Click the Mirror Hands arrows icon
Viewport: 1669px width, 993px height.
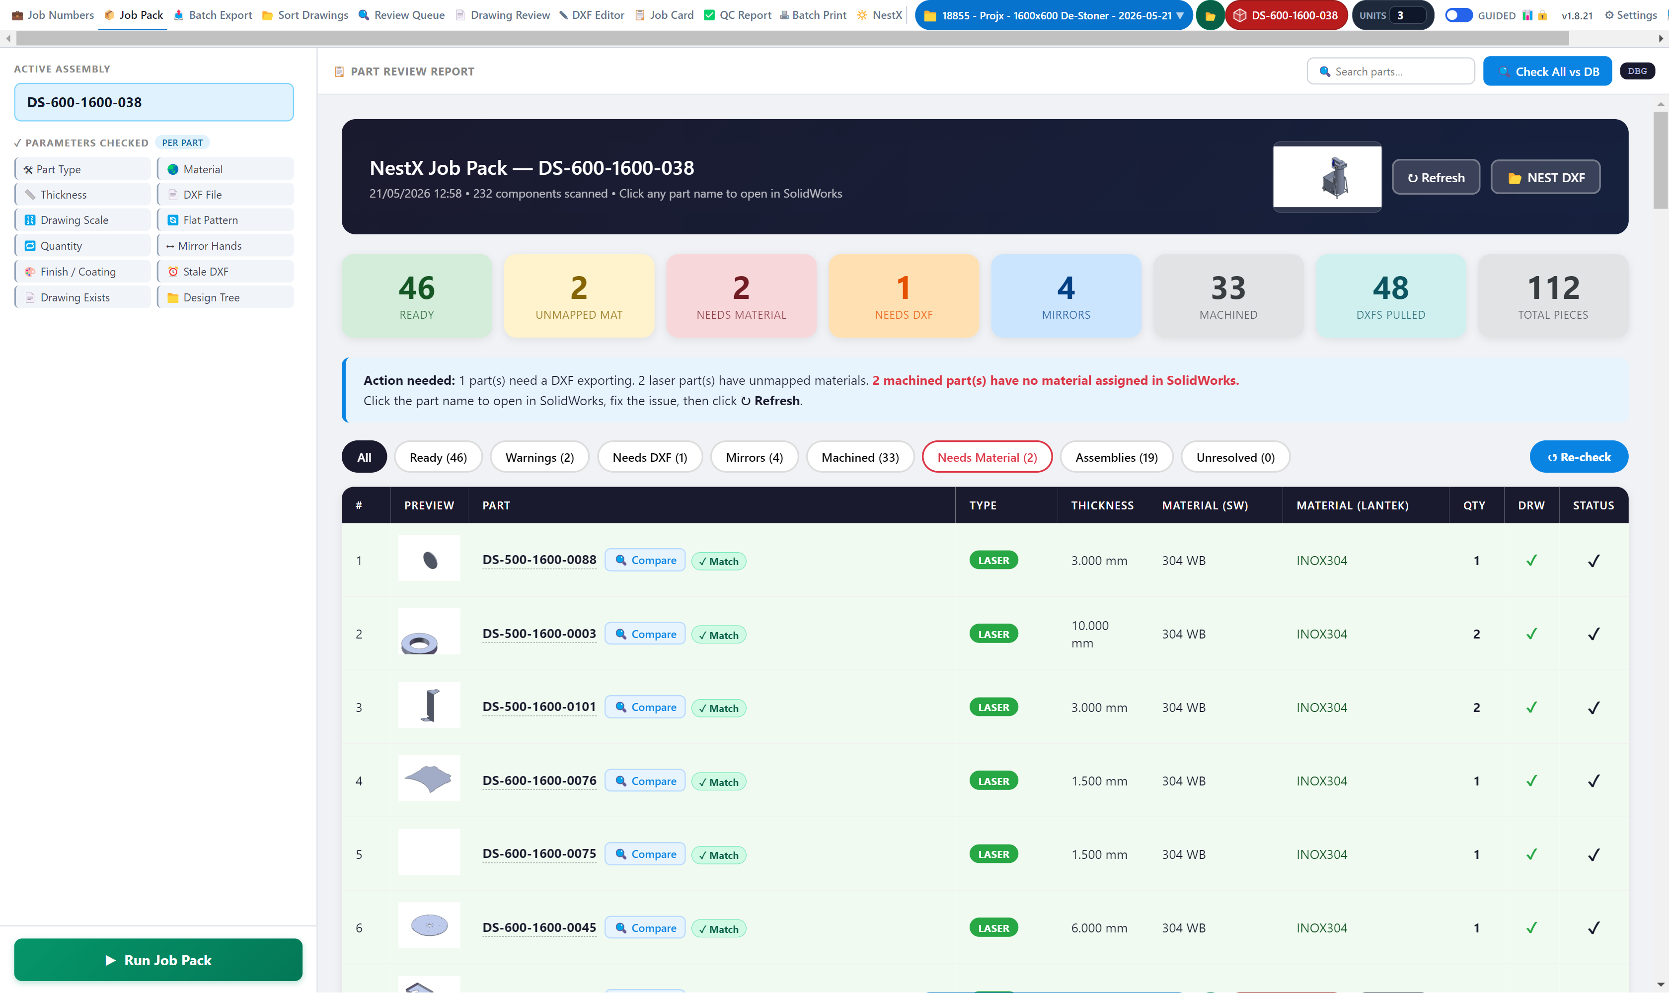coord(170,246)
